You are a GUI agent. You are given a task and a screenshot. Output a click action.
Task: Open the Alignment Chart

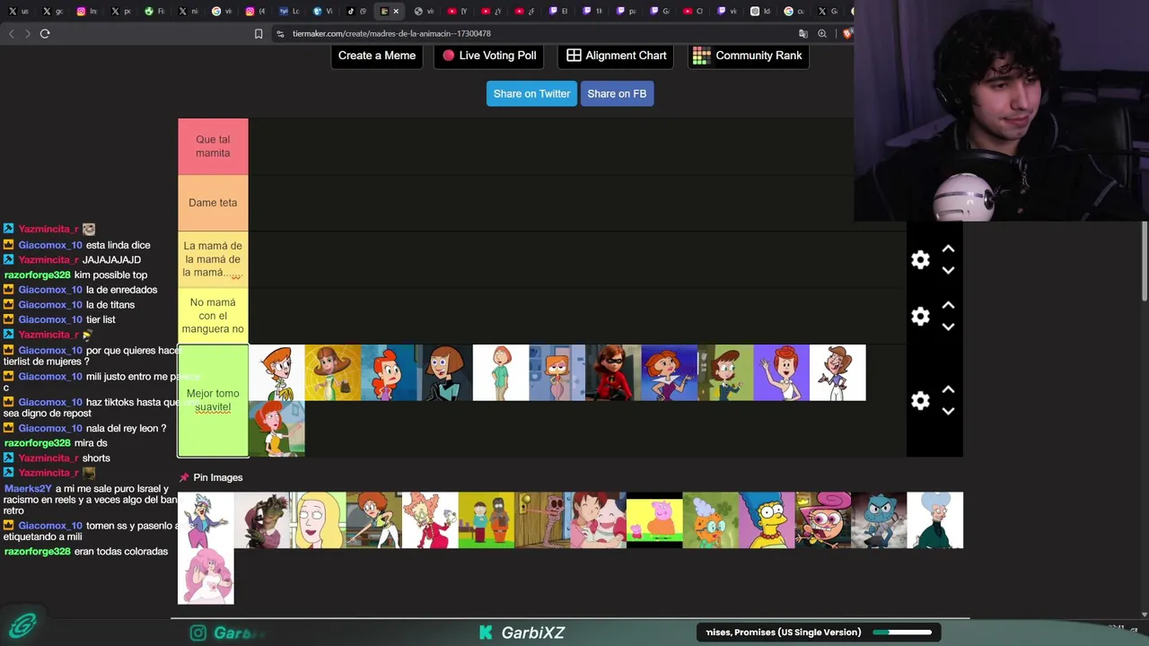pos(616,56)
